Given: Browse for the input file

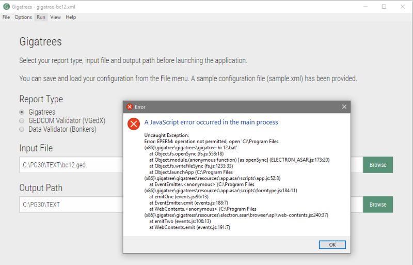Looking at the screenshot, I should tap(378, 165).
